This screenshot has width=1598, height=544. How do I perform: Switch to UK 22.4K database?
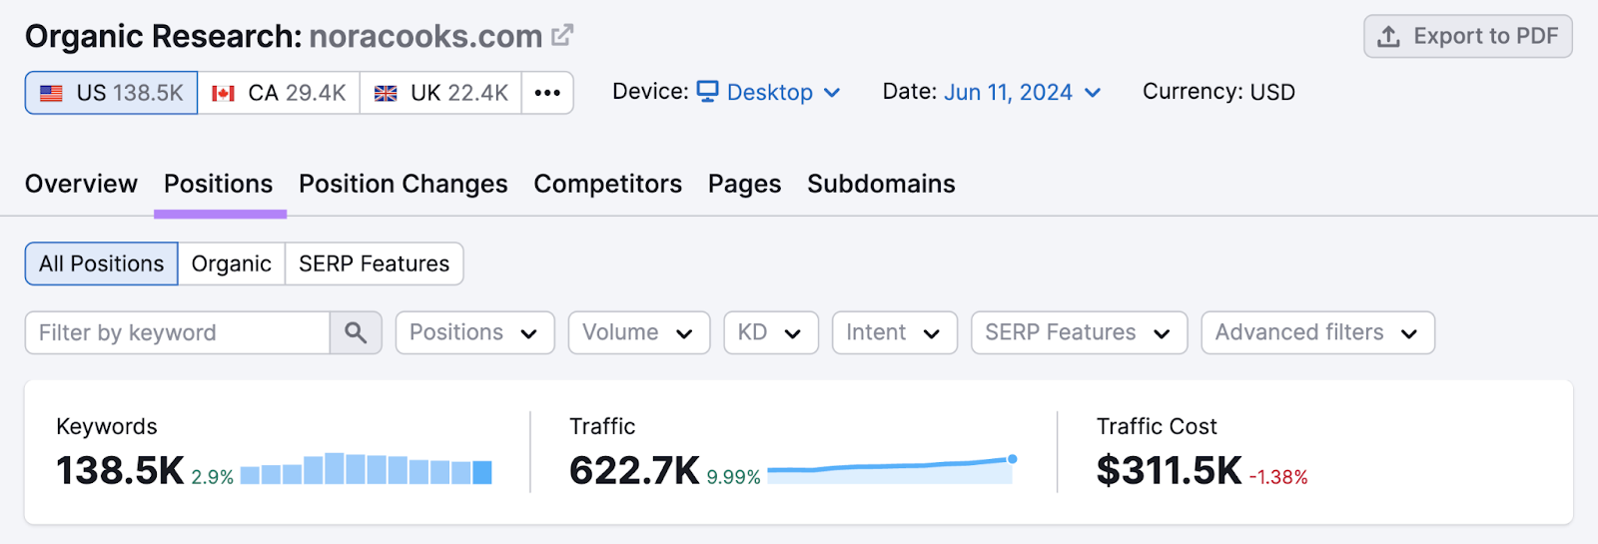440,93
